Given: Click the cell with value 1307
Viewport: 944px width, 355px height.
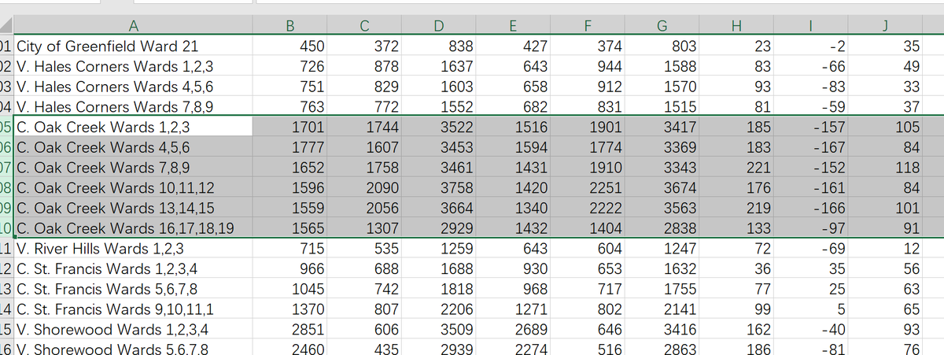Looking at the screenshot, I should point(363,227).
